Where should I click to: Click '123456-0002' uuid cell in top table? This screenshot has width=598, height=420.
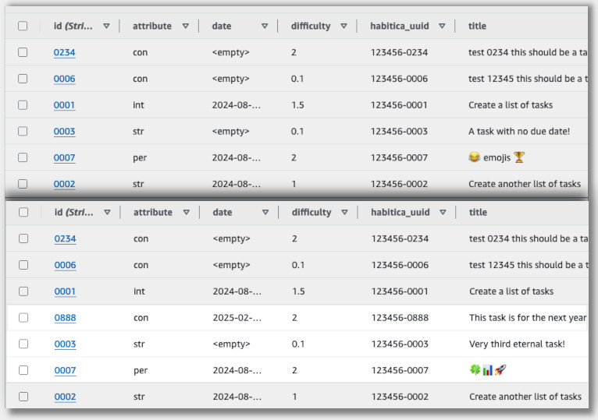click(x=399, y=184)
